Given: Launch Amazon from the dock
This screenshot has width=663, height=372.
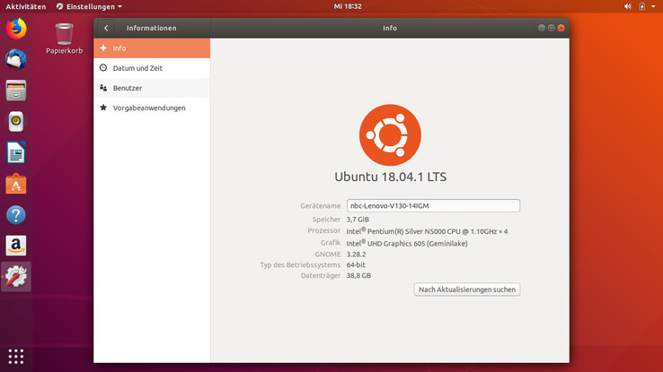Looking at the screenshot, I should pyautogui.click(x=16, y=246).
